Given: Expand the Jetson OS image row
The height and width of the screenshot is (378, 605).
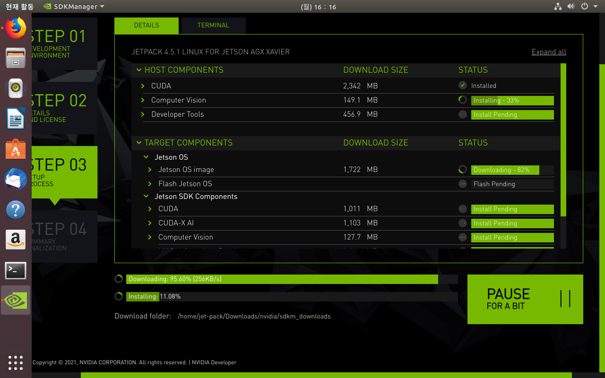Looking at the screenshot, I should tap(150, 170).
